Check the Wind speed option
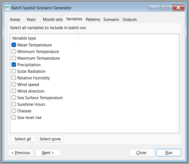This screenshot has width=189, height=164. [14, 84]
